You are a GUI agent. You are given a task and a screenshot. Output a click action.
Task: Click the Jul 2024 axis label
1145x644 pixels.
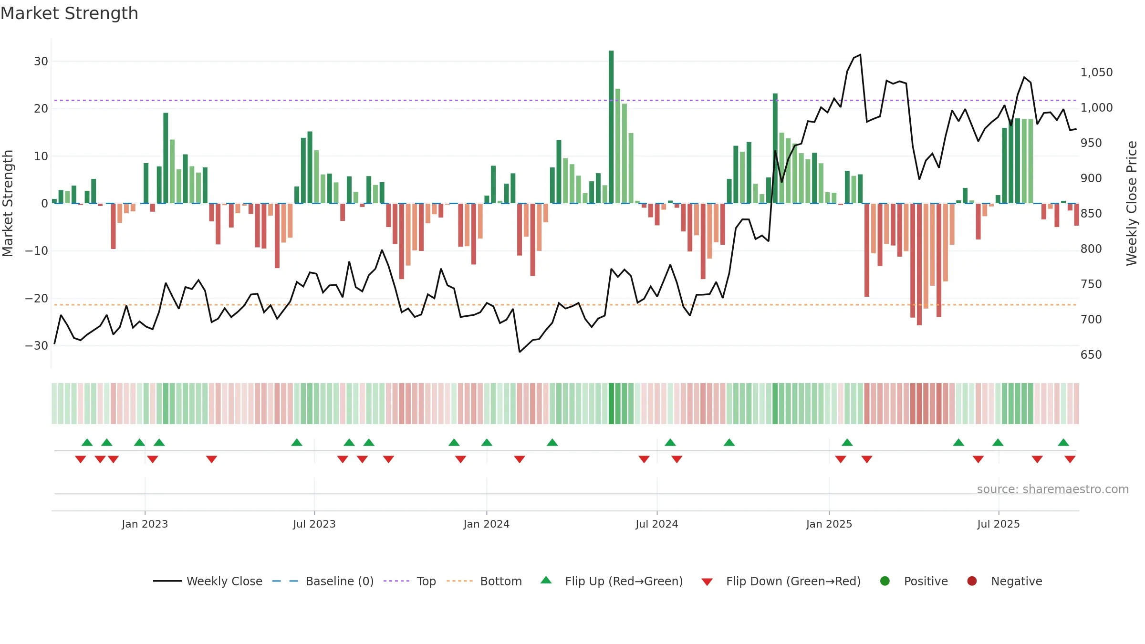(x=656, y=524)
